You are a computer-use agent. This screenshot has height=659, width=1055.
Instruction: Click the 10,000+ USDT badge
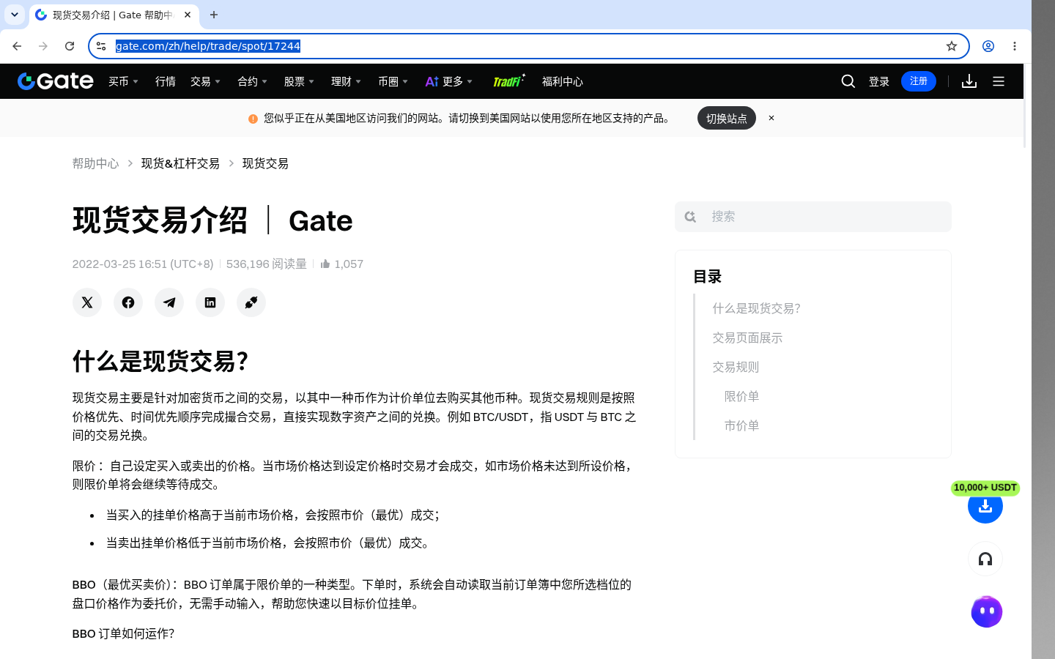point(985,488)
